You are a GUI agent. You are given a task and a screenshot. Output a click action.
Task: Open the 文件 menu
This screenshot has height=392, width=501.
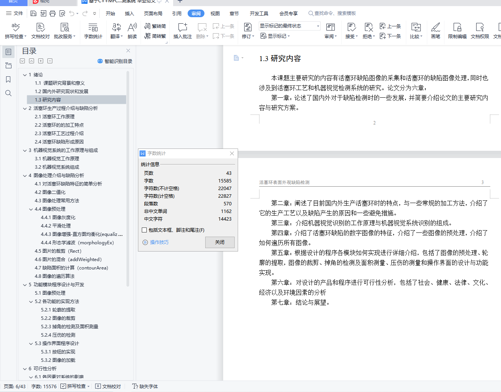[15, 13]
